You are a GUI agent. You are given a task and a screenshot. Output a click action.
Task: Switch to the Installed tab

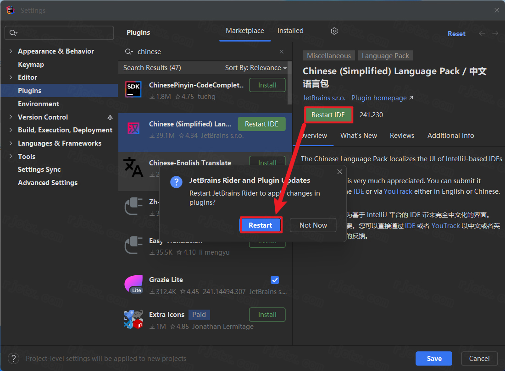(290, 31)
